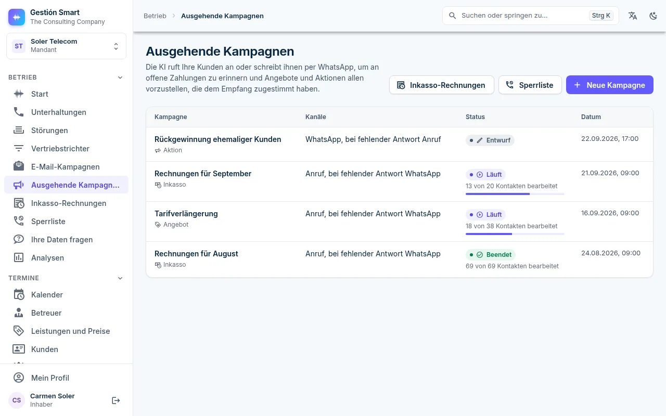Screen dimensions: 666x416
Task: Click the Beendet status badge
Action: click(x=491, y=255)
